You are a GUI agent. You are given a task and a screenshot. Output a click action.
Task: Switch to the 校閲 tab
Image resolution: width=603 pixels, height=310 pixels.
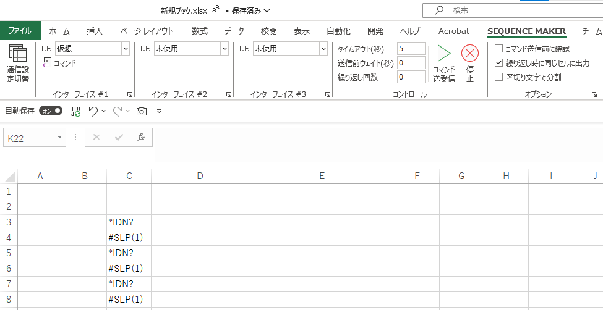point(268,31)
